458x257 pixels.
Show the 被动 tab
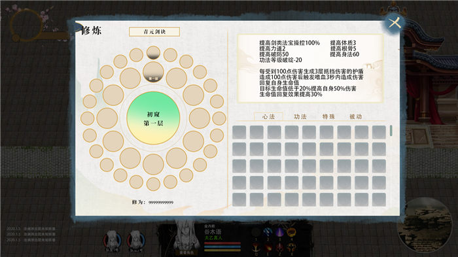(355, 116)
